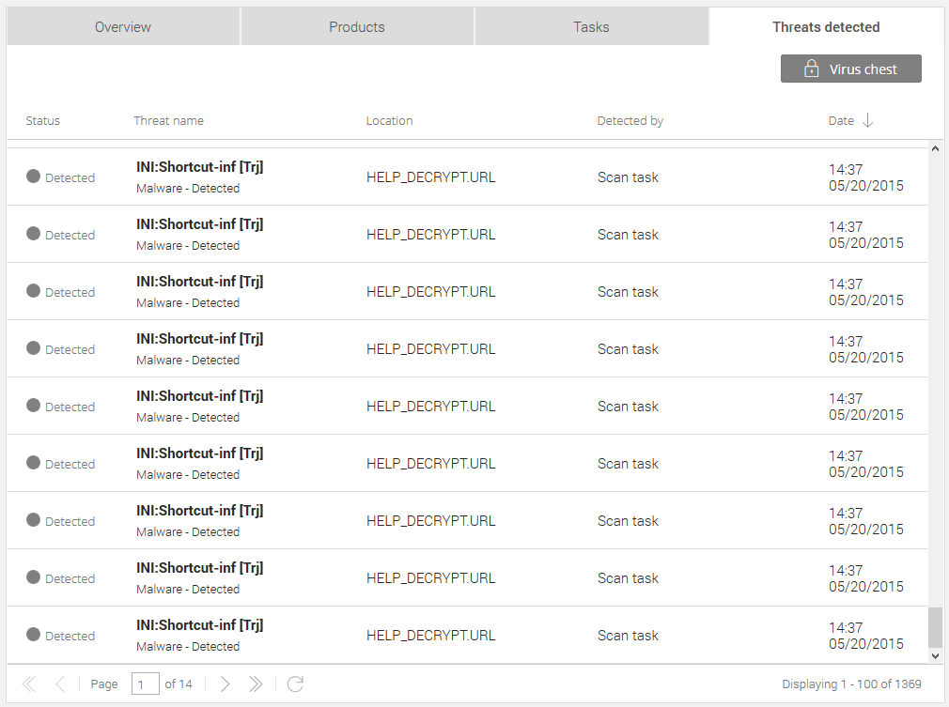Open the Virus chest

(850, 69)
